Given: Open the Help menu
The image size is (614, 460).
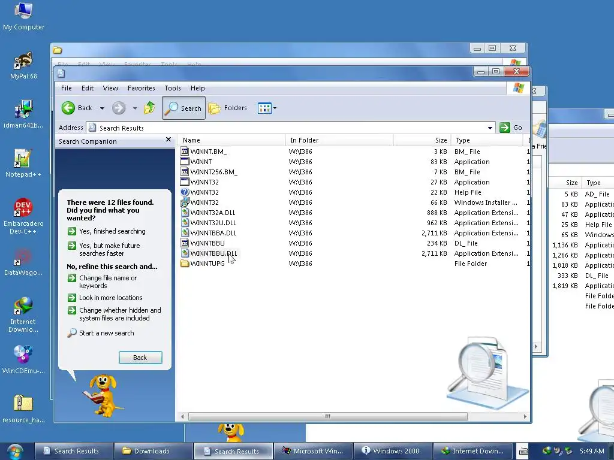Looking at the screenshot, I should [197, 88].
